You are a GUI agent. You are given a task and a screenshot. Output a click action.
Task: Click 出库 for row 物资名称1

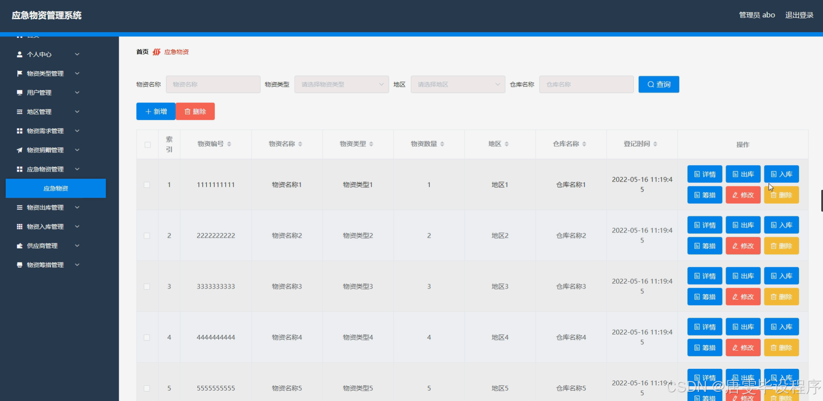pyautogui.click(x=743, y=174)
